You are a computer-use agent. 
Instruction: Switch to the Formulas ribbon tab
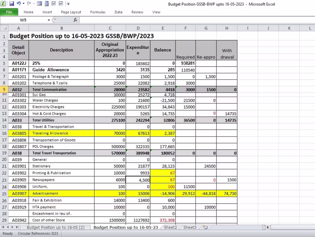(x=98, y=12)
